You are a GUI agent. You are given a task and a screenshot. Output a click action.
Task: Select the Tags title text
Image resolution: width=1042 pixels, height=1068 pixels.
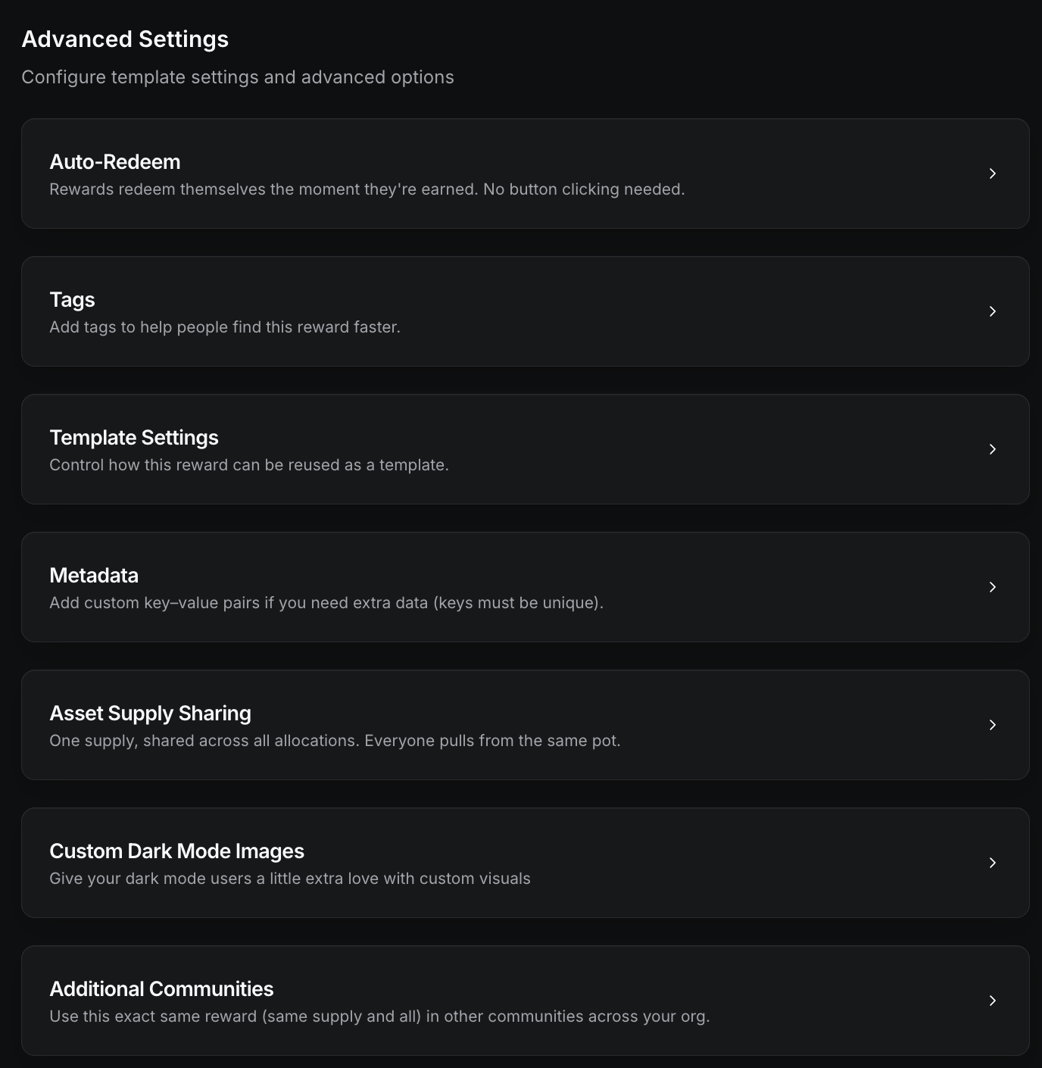(x=72, y=300)
